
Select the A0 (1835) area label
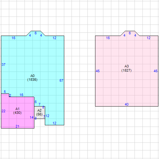(32, 78)
